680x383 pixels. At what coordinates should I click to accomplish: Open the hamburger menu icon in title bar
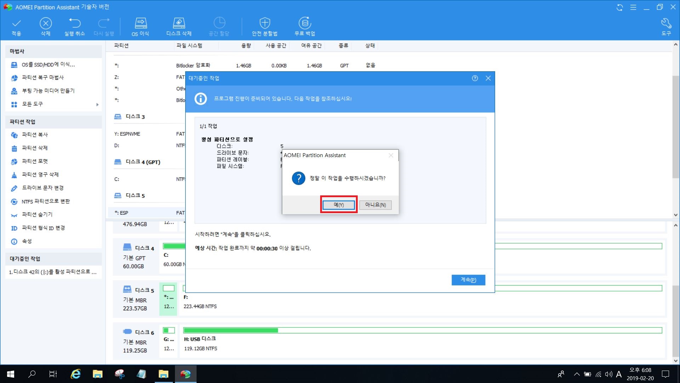tap(633, 7)
